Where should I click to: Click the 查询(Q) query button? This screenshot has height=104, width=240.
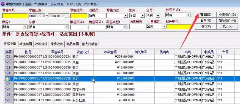[206, 15]
